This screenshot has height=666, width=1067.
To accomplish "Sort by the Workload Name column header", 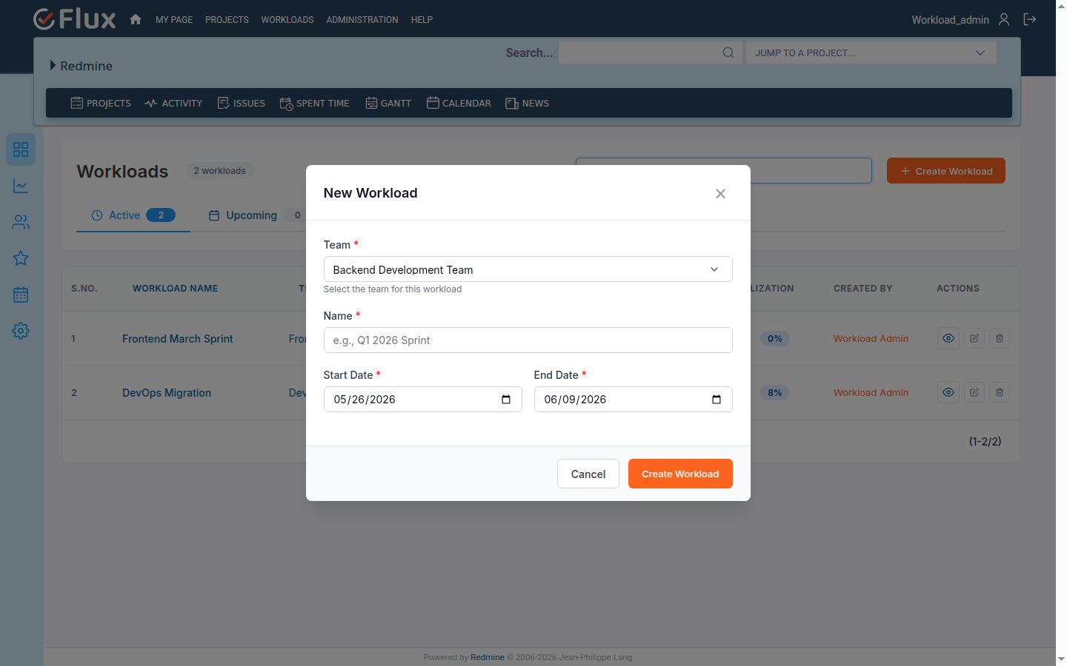I will click(x=176, y=289).
